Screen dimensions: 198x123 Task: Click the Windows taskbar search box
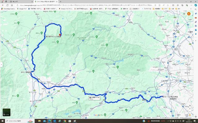[19, 121]
